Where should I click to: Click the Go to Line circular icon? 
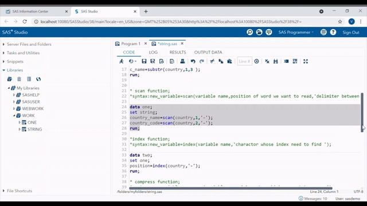[x=256, y=61]
